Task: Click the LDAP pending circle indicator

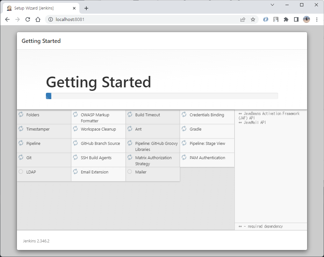Action: (x=21, y=172)
